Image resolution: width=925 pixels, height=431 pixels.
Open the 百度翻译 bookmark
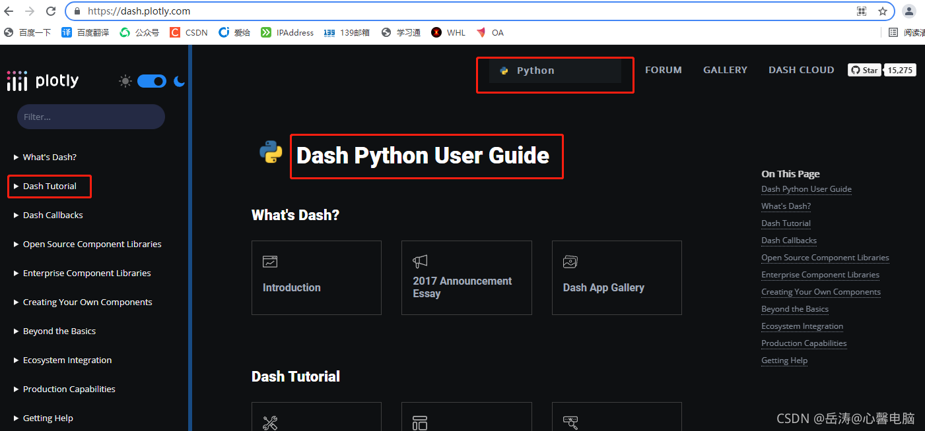click(x=85, y=32)
